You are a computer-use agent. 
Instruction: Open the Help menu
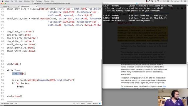52,1
